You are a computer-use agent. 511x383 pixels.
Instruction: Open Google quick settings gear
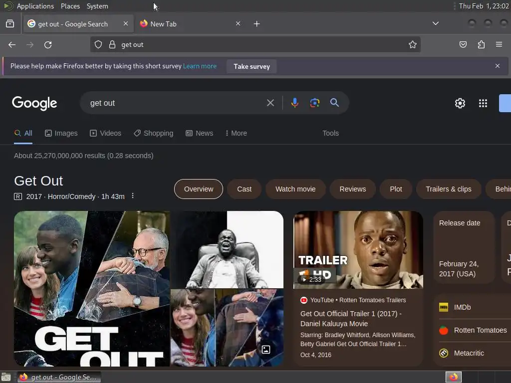click(460, 103)
